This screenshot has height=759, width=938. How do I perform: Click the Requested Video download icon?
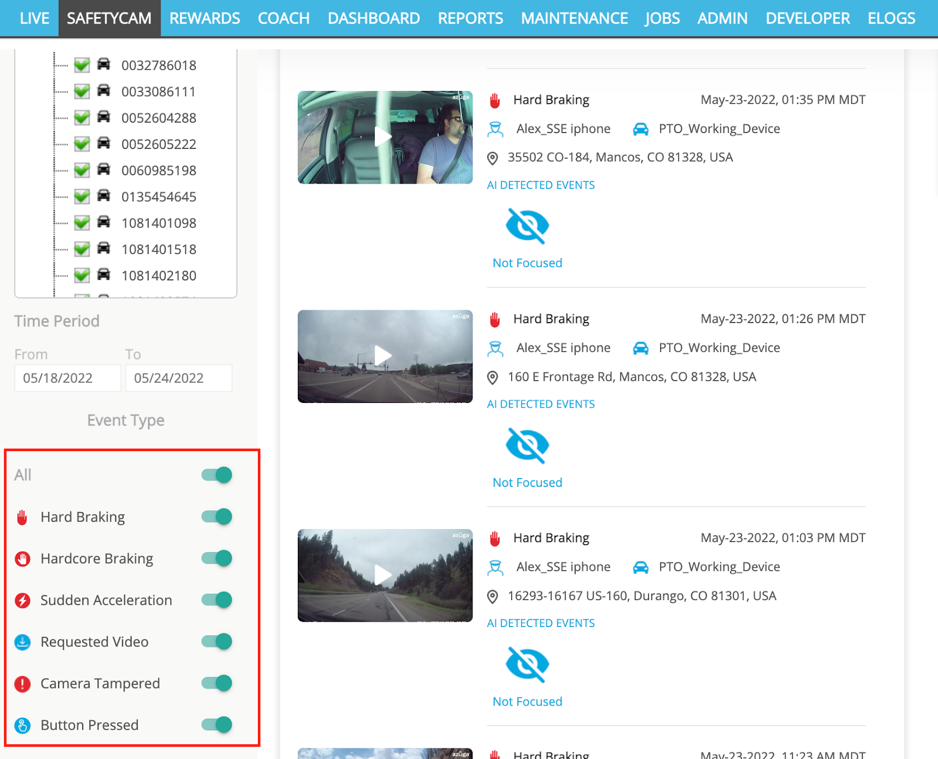tap(22, 642)
